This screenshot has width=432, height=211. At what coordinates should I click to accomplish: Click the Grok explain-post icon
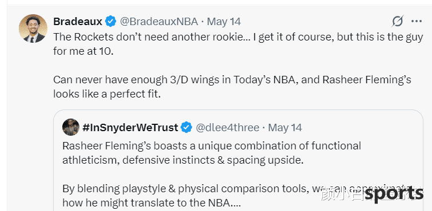point(398,21)
